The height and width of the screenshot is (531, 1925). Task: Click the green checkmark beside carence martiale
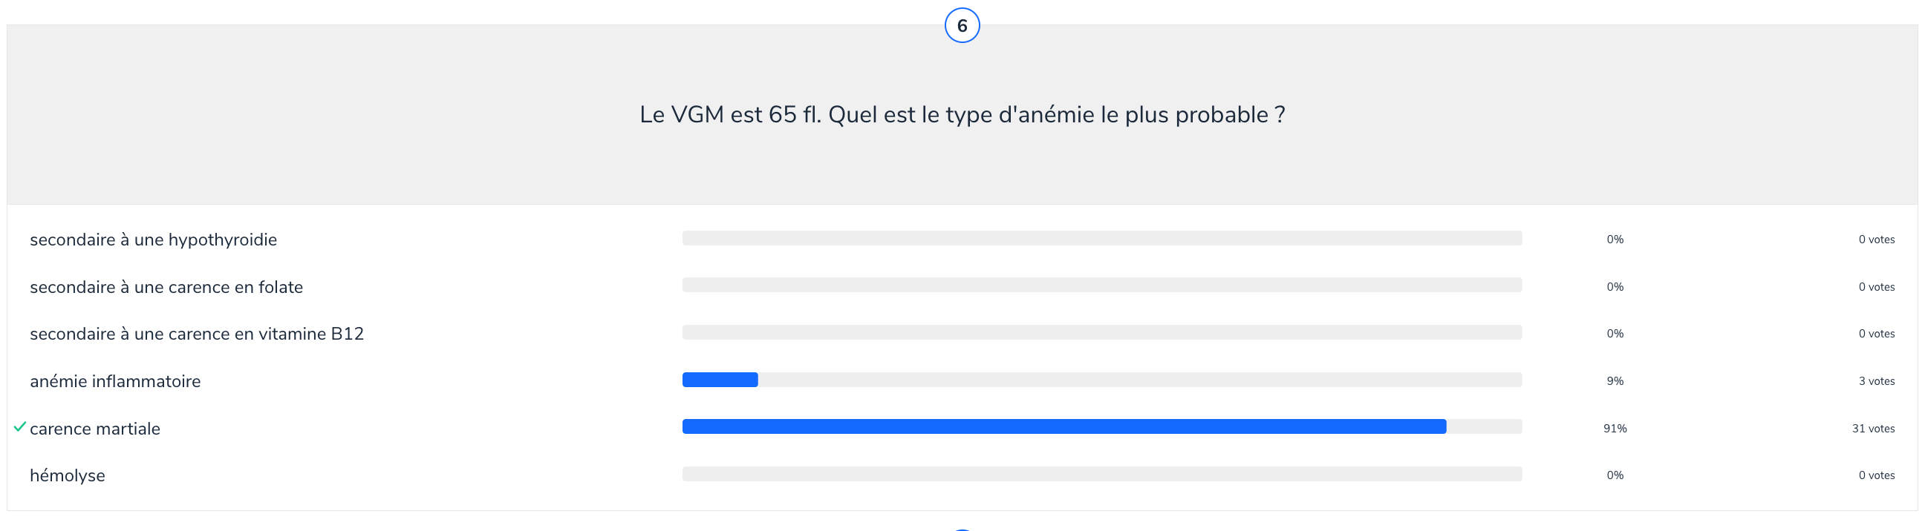pos(20,427)
